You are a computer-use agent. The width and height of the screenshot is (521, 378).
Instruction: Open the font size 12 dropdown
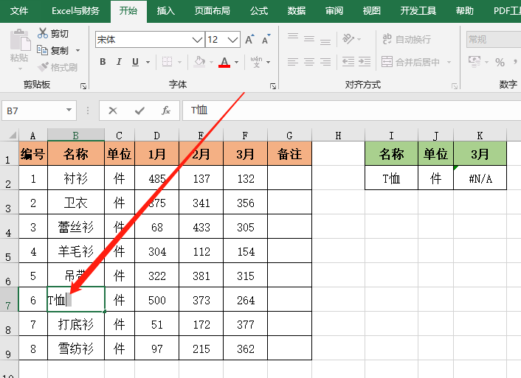point(233,40)
